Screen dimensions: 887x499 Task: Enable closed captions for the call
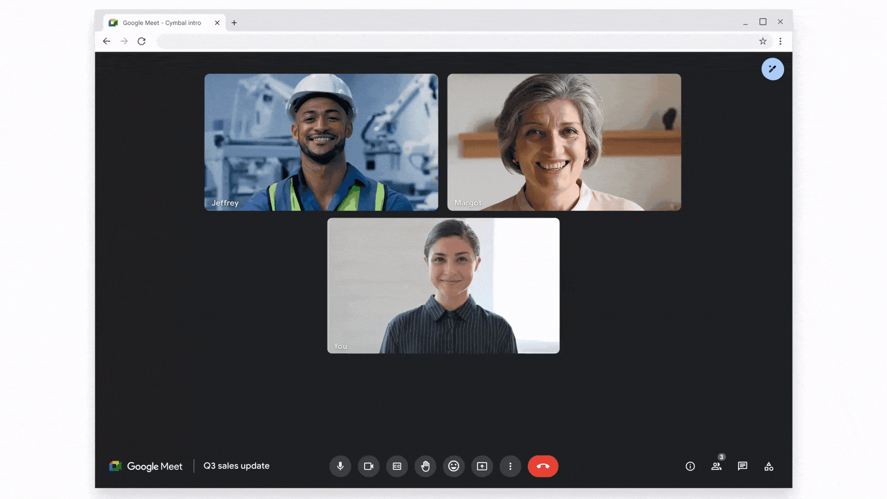(396, 466)
